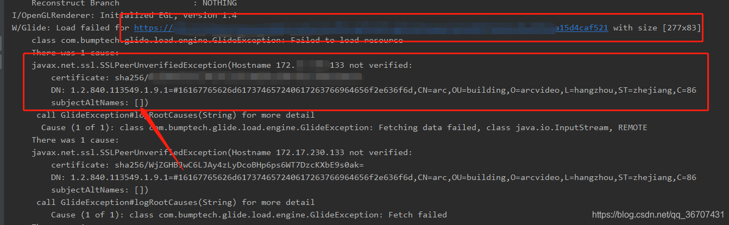Viewport: 729px width, 225px height.
Task: Click 'with size [277x83]' text
Action: click(x=657, y=28)
